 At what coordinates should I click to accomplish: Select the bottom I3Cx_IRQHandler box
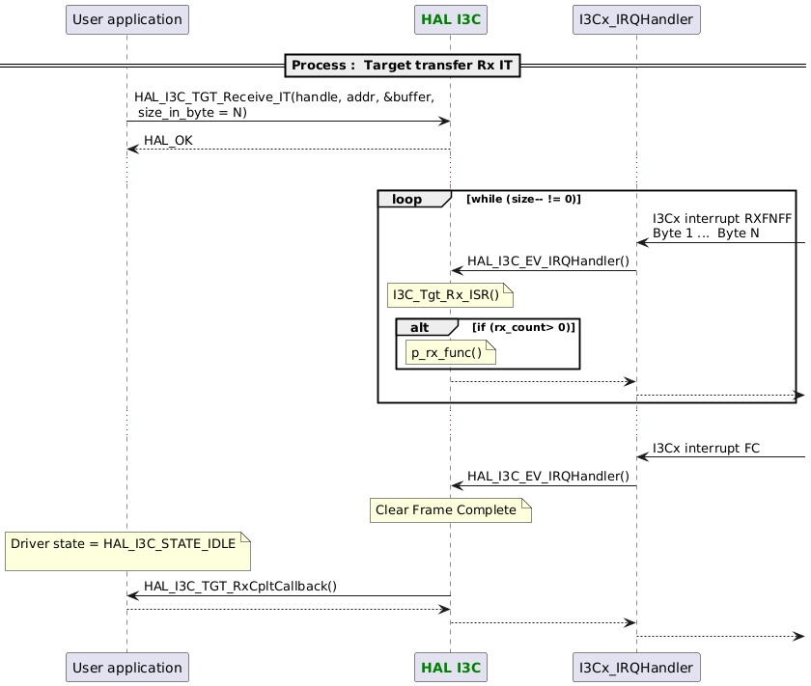pyautogui.click(x=635, y=667)
